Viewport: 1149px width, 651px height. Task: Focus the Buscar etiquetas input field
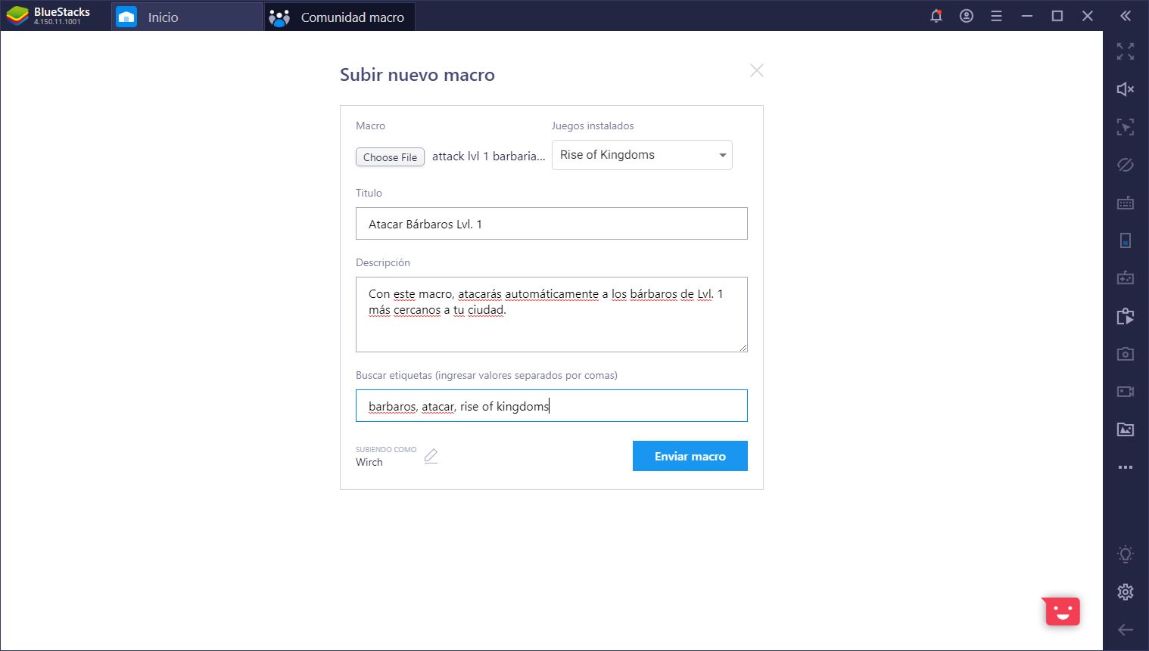coord(552,406)
